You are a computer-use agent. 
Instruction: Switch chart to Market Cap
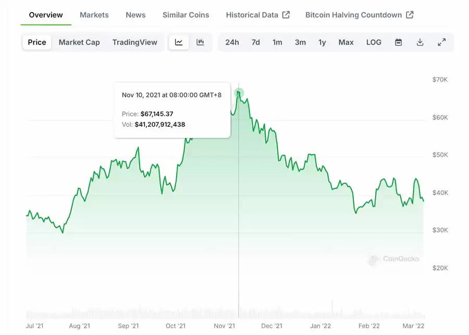tap(79, 42)
